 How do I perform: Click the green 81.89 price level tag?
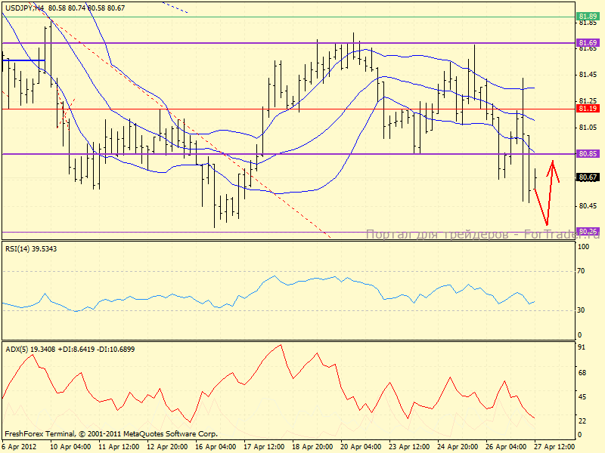[588, 16]
